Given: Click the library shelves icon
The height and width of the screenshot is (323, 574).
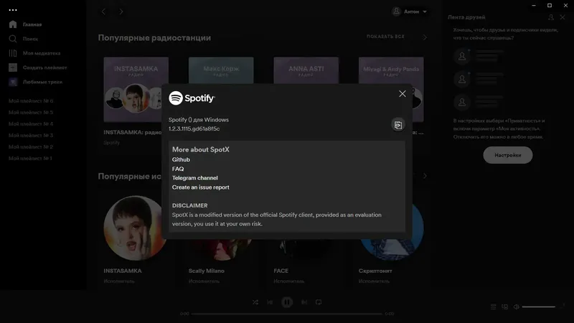Looking at the screenshot, I should coord(13,53).
